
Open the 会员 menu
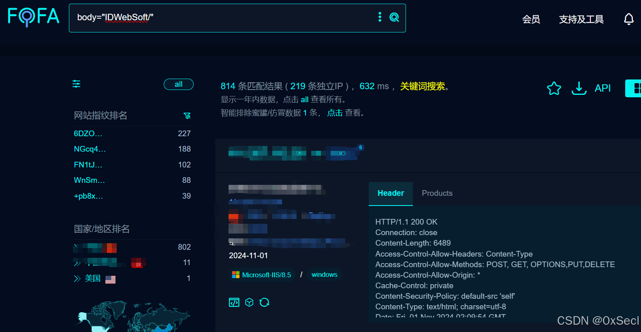click(531, 19)
